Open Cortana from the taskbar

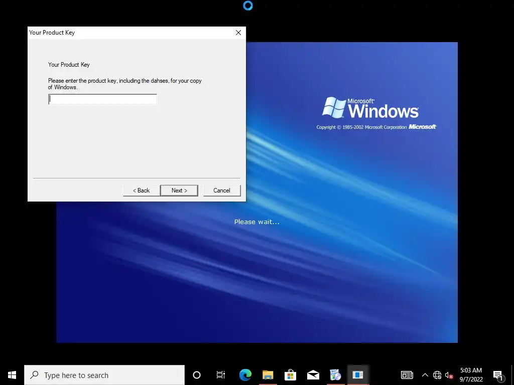coord(197,375)
